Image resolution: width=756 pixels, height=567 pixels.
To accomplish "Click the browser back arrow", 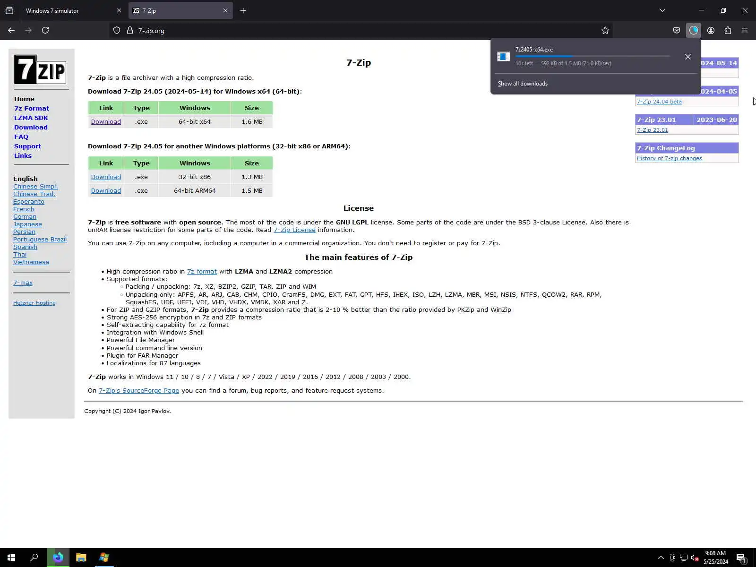I will click(x=11, y=30).
